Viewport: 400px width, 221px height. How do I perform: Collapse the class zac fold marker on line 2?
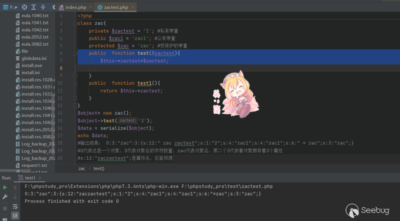[75, 23]
